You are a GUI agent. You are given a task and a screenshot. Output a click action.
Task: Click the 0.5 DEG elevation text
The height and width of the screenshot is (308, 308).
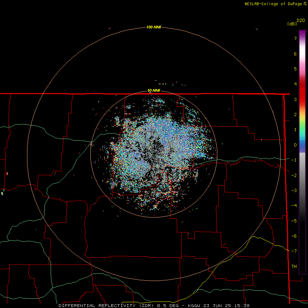point(168,306)
